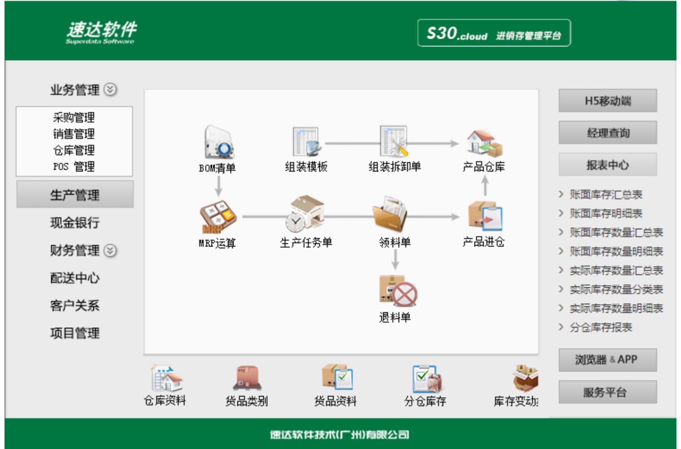Viewport: 681px width, 449px height.
Task: Click the 业务管理 heading
Action: click(x=75, y=89)
